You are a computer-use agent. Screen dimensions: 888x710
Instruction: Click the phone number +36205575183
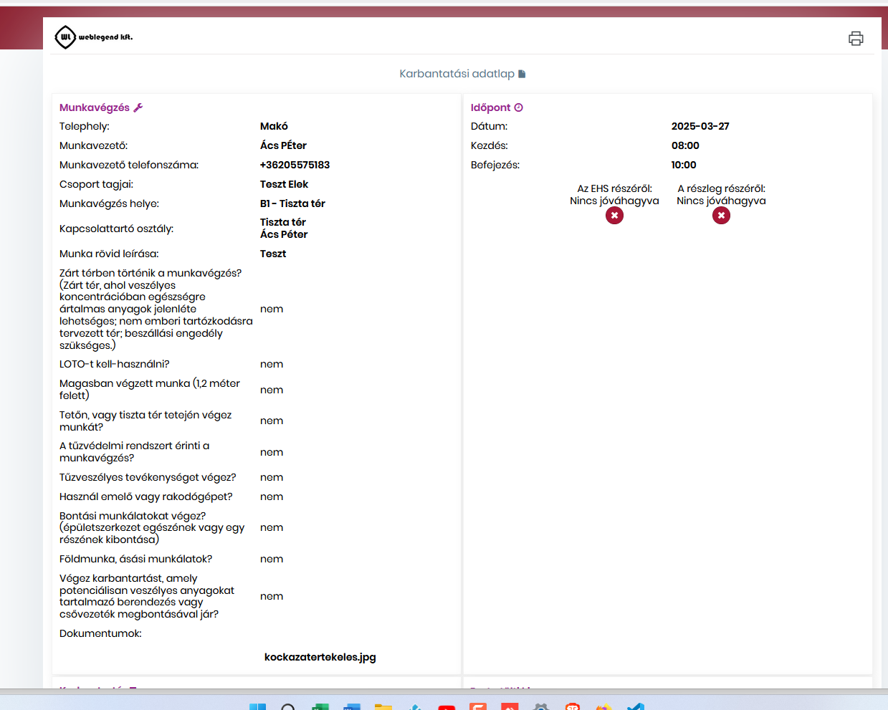[x=295, y=165]
